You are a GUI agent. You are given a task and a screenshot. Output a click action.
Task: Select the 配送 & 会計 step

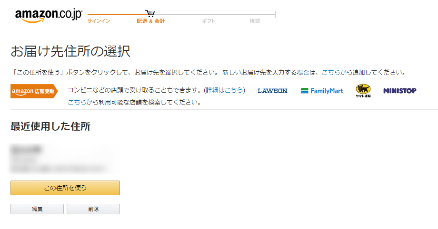click(x=150, y=21)
